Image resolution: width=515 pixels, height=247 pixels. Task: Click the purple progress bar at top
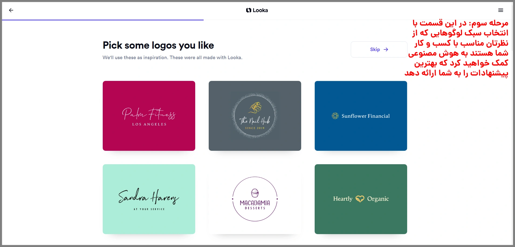(x=102, y=20)
